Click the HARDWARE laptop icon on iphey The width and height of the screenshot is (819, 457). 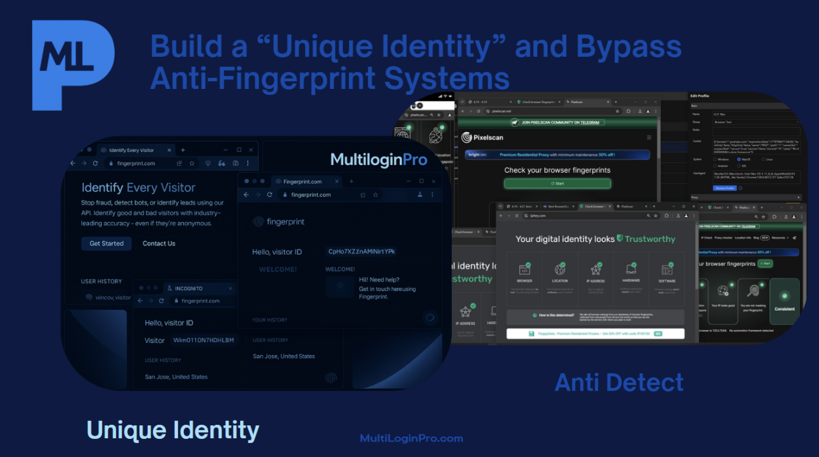point(631,269)
